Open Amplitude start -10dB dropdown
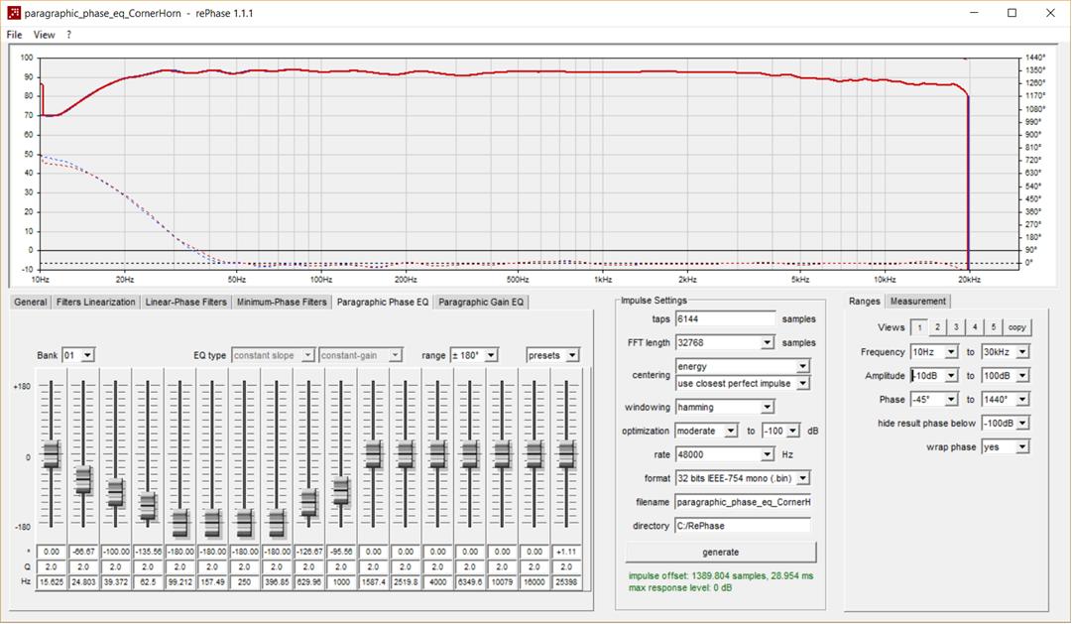1072x624 pixels. 951,376
